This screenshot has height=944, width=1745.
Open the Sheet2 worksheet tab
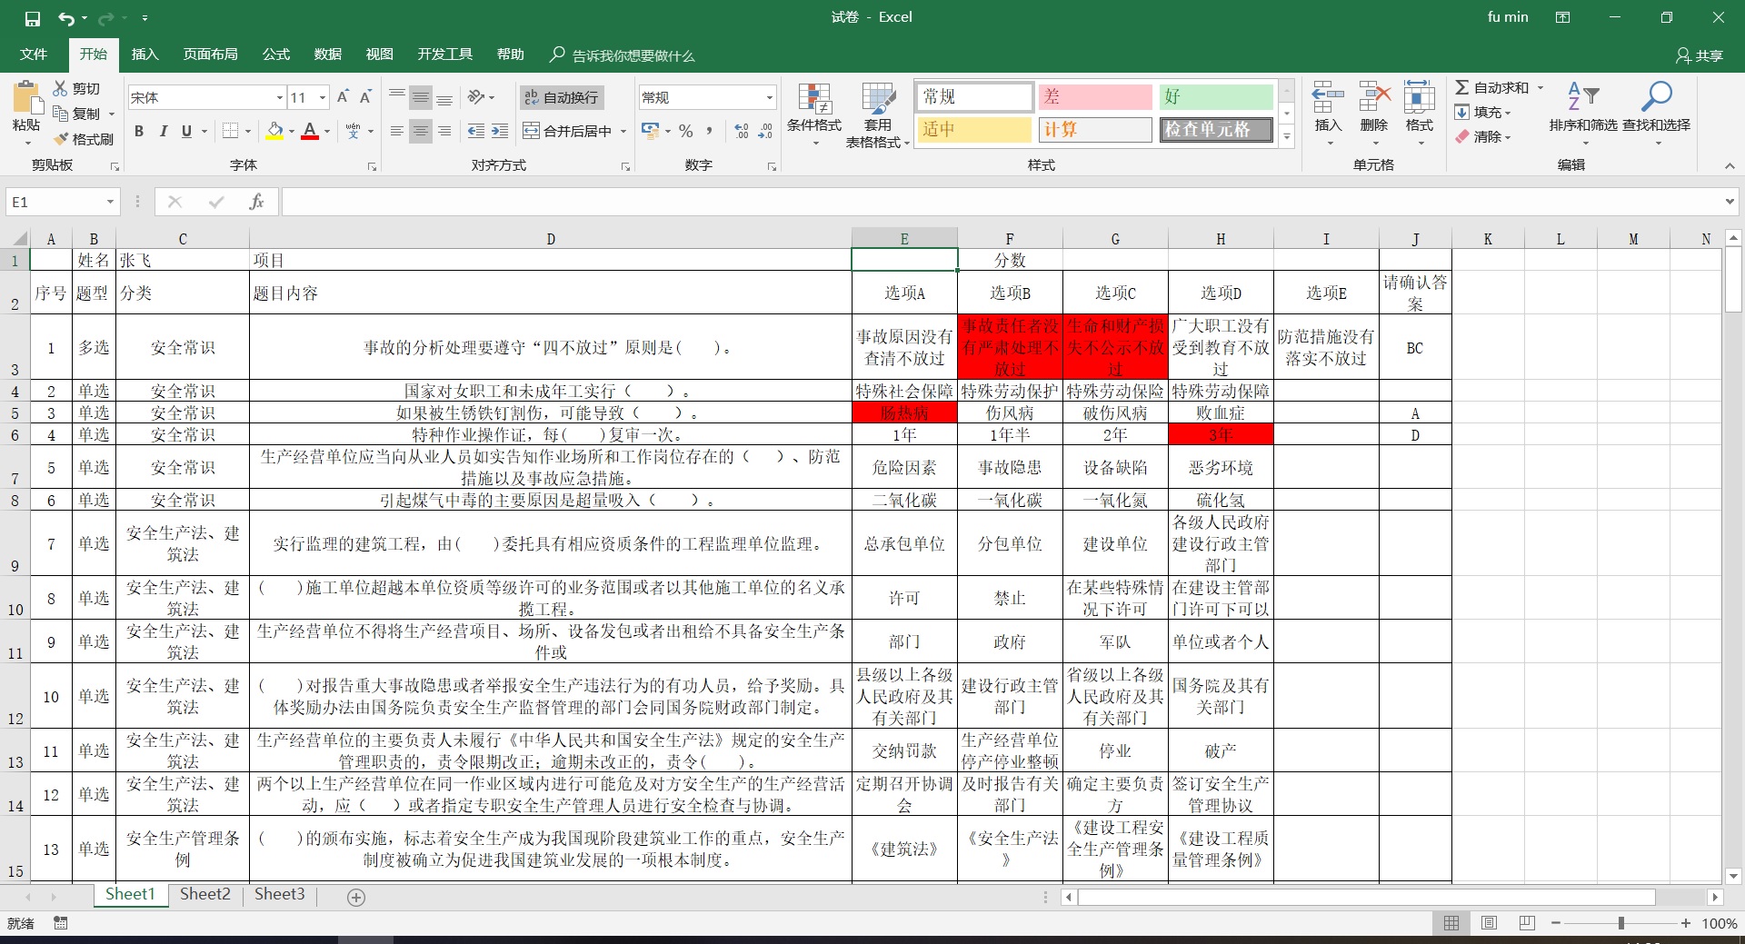click(x=205, y=894)
